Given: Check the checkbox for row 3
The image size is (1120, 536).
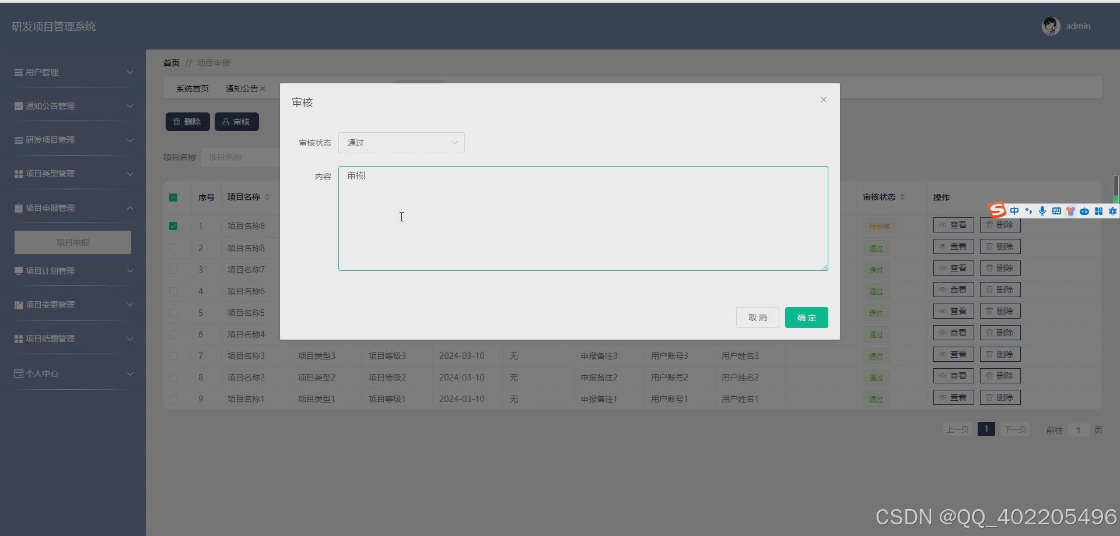Looking at the screenshot, I should (x=173, y=270).
